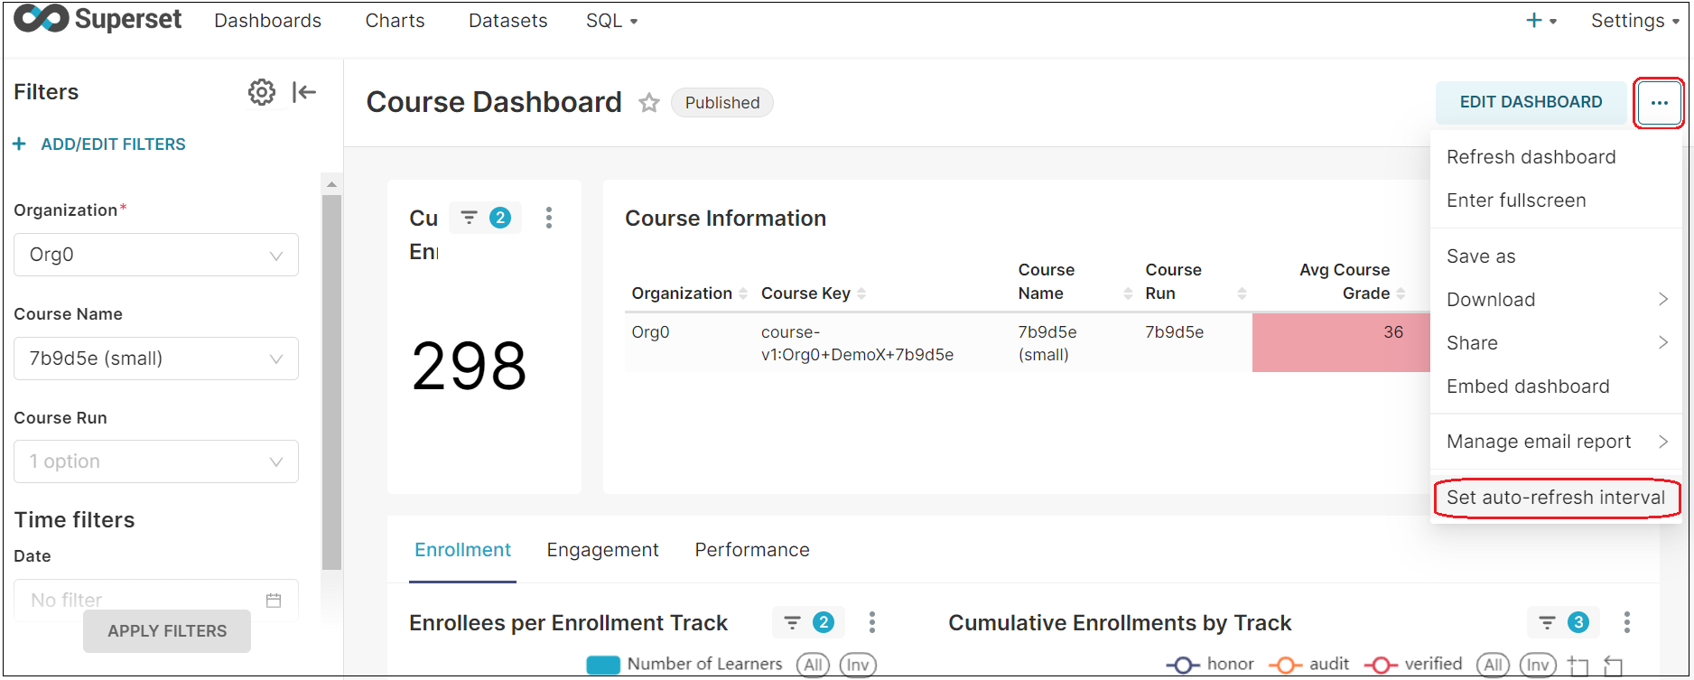Collapse the Filters sidebar panel
This screenshot has height=680, width=1694.
(304, 92)
